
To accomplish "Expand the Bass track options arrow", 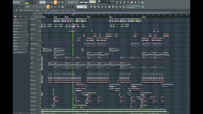I will [39, 60].
